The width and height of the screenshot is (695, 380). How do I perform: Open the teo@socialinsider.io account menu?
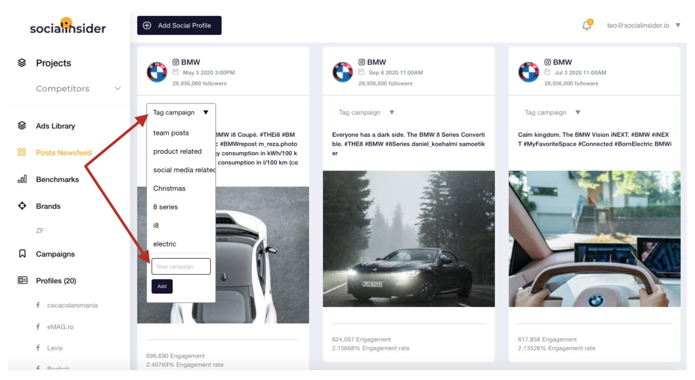point(644,25)
